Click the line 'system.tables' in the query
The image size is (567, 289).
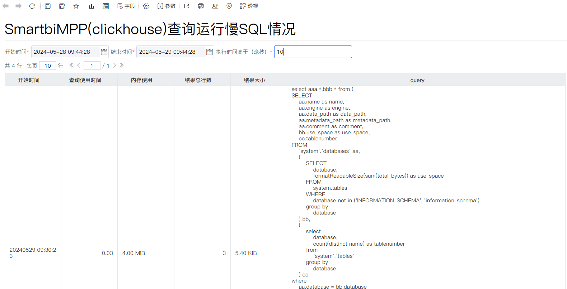tap(330, 188)
